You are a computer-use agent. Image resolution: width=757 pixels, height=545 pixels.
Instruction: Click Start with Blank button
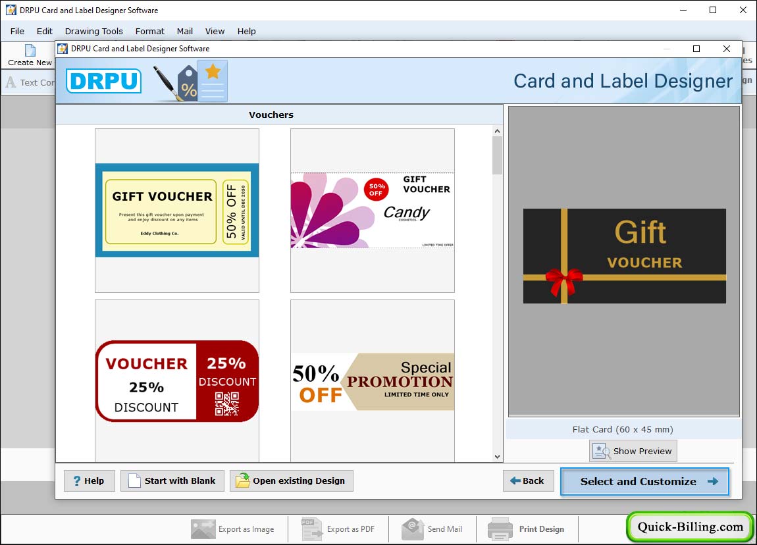pyautogui.click(x=172, y=480)
